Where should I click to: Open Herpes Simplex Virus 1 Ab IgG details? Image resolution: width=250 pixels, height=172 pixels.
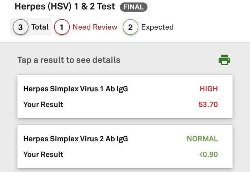(125, 96)
